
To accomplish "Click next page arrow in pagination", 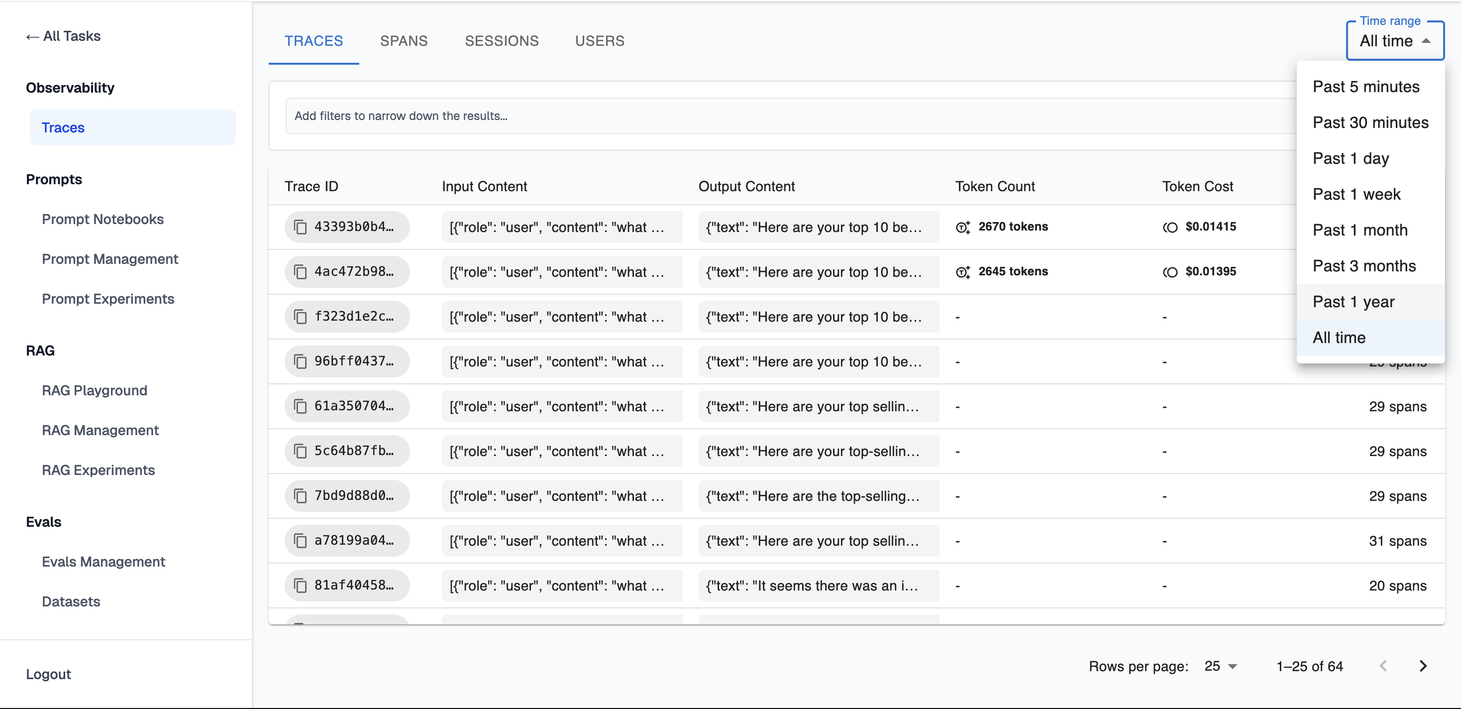I will point(1422,666).
